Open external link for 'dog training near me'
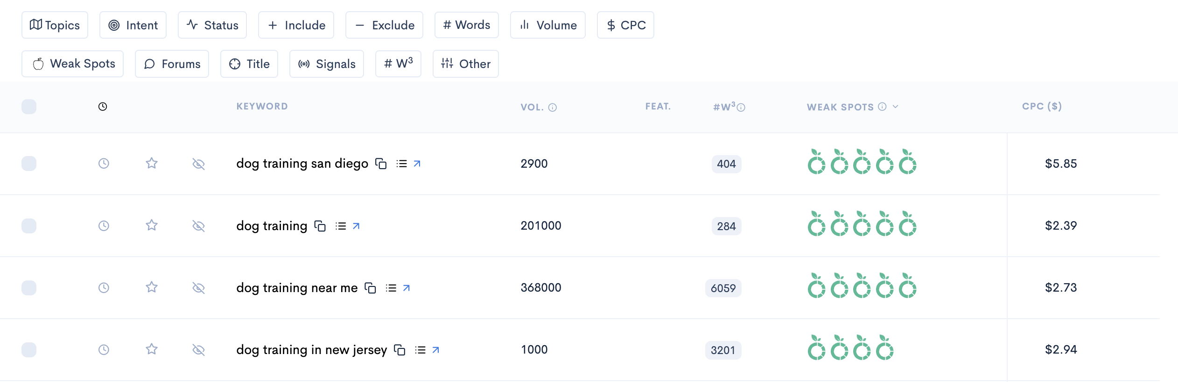 coord(407,288)
